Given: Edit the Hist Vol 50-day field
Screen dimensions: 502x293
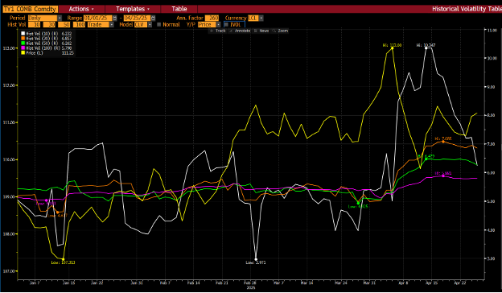Looking at the screenshot, I should tap(64, 24).
